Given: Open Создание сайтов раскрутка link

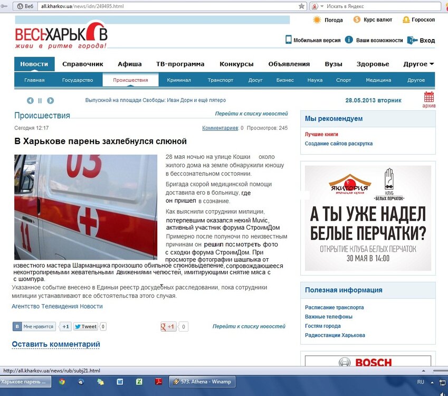Looking at the screenshot, I should (x=339, y=144).
